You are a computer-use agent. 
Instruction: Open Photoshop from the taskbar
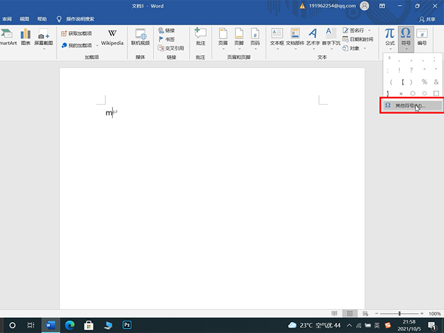point(127,325)
